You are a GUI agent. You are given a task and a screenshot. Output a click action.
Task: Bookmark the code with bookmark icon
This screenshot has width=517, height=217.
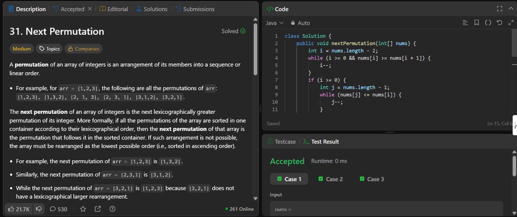(x=477, y=23)
